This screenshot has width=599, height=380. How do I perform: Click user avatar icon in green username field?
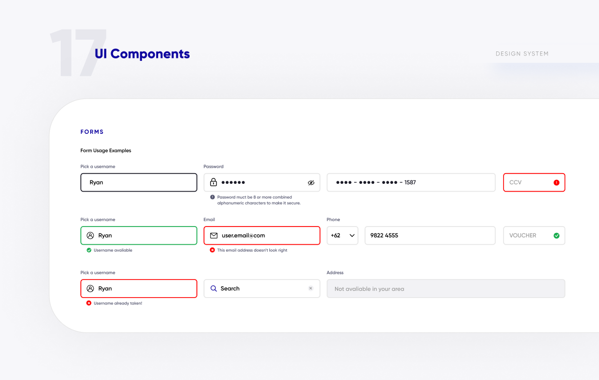coord(90,235)
